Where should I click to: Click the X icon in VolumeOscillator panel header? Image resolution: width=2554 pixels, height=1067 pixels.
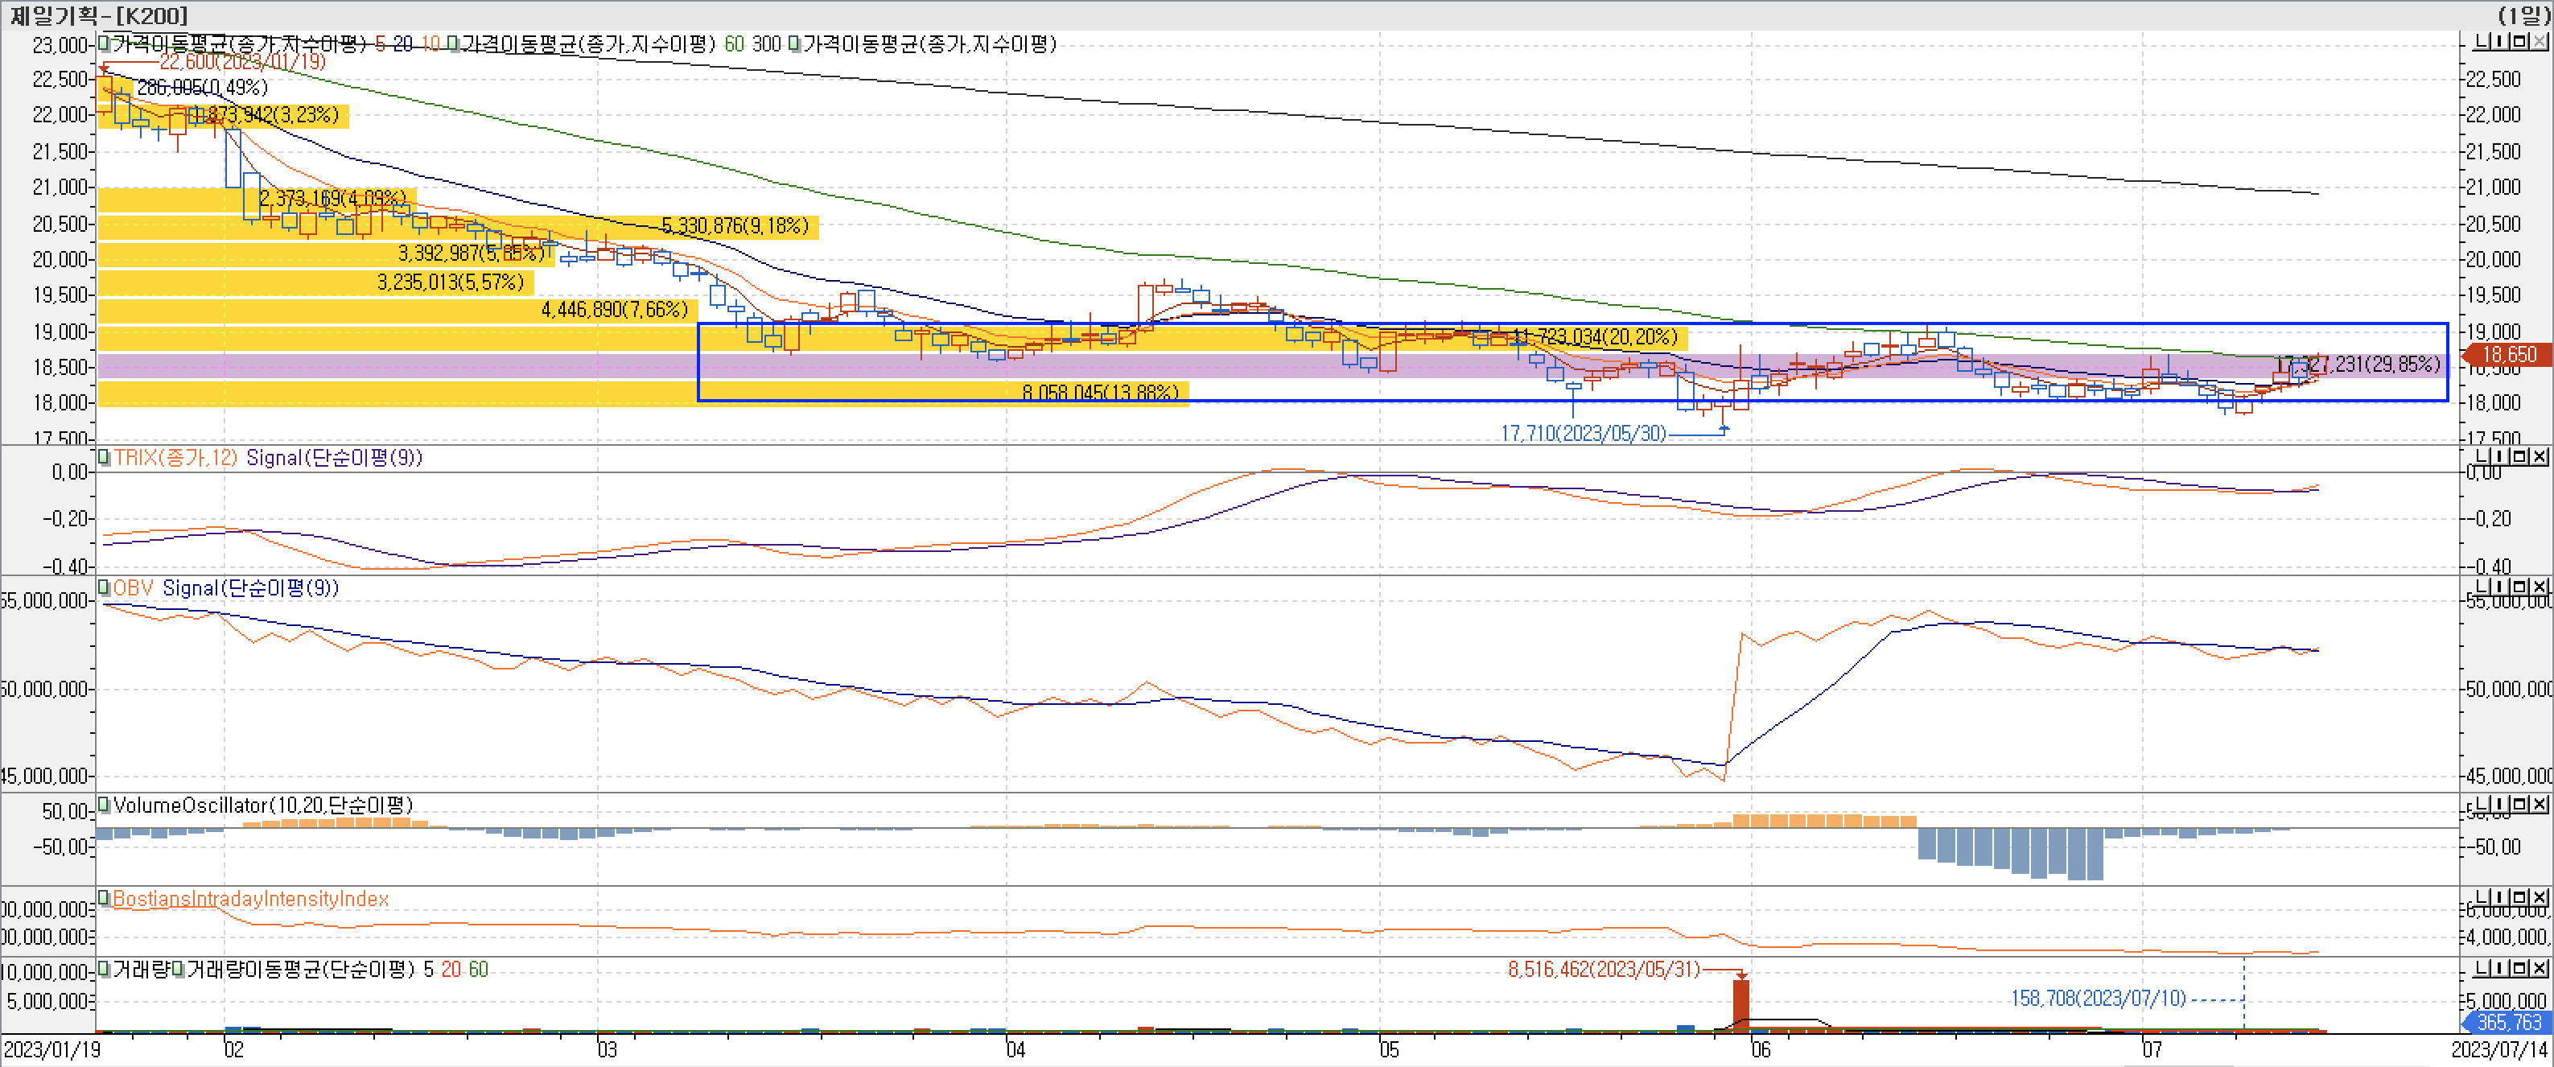tap(2538, 804)
